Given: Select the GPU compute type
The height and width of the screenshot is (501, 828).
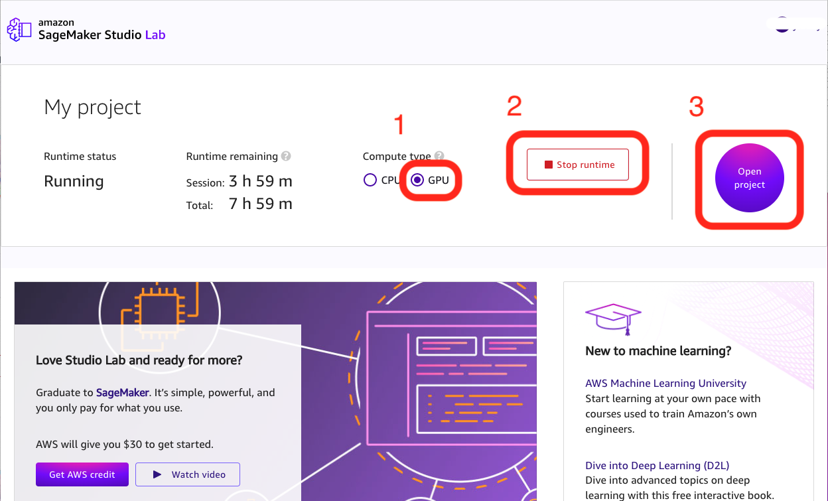Looking at the screenshot, I should 417,180.
